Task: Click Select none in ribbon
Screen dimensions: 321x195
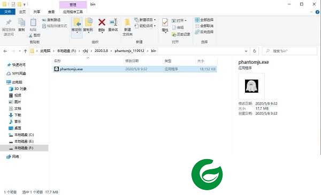Action: [x=204, y=26]
